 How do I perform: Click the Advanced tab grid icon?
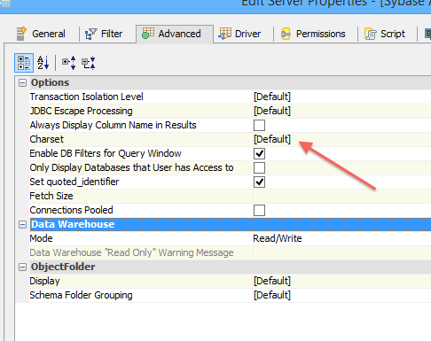point(148,34)
